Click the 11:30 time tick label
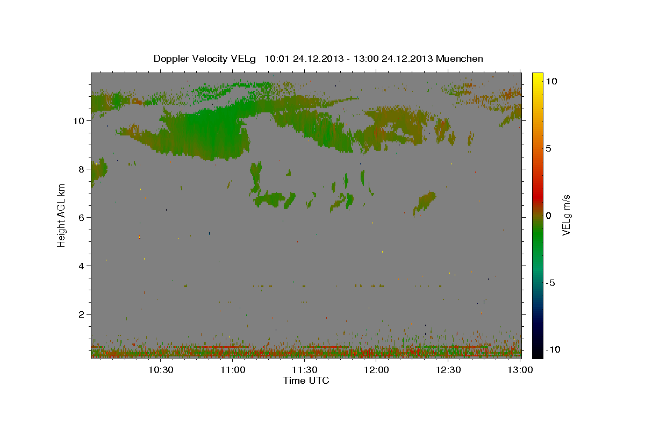Screen dimensions: 645x430 305,370
